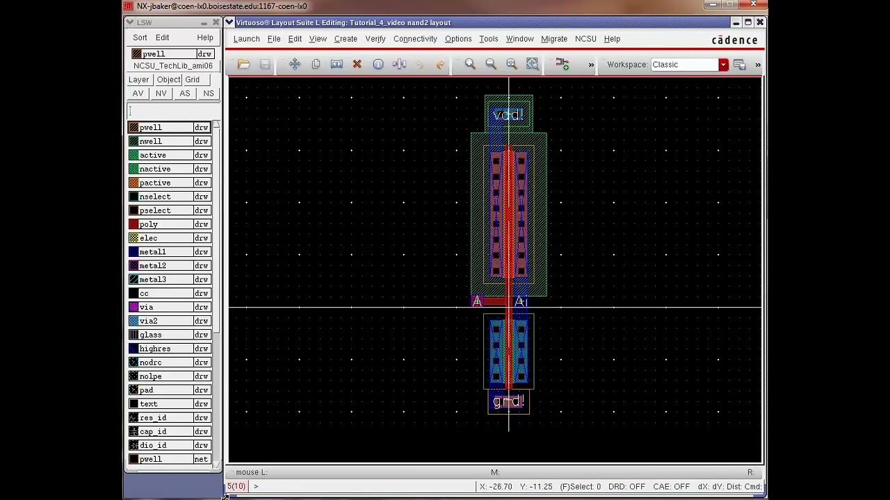
Task: Open the Launch menu
Action: 246,39
